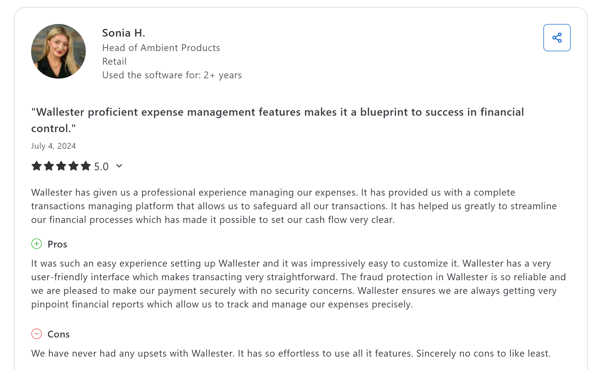Click the Head of Ambient Products job title
Image resolution: width=601 pixels, height=370 pixels.
[161, 48]
